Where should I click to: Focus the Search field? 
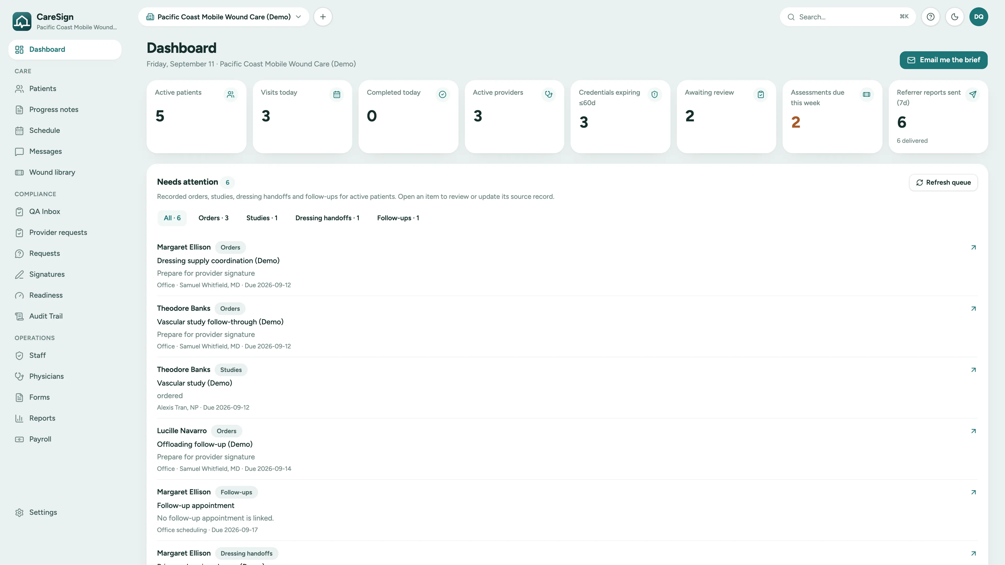[x=847, y=17]
